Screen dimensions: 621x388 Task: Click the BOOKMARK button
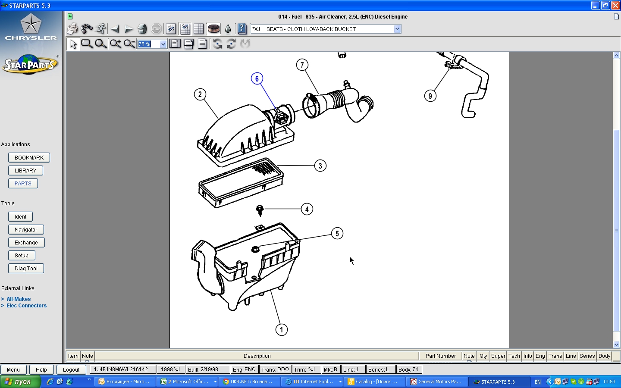[29, 158]
